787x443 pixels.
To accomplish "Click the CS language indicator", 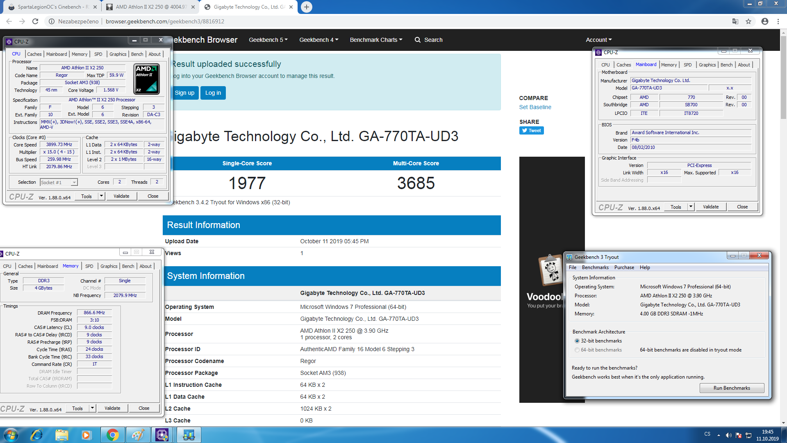I will coord(707,434).
